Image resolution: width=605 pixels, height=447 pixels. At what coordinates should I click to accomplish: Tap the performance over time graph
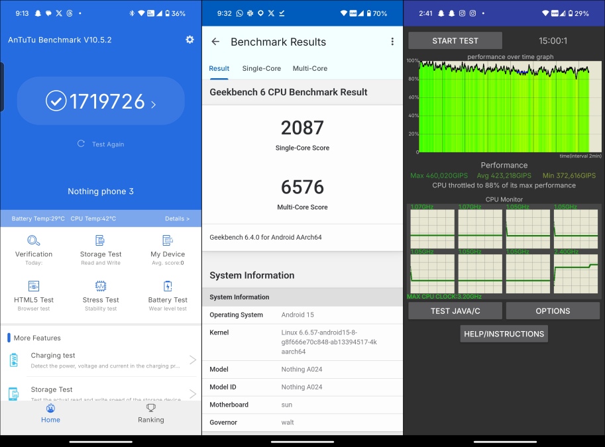pyautogui.click(x=510, y=107)
